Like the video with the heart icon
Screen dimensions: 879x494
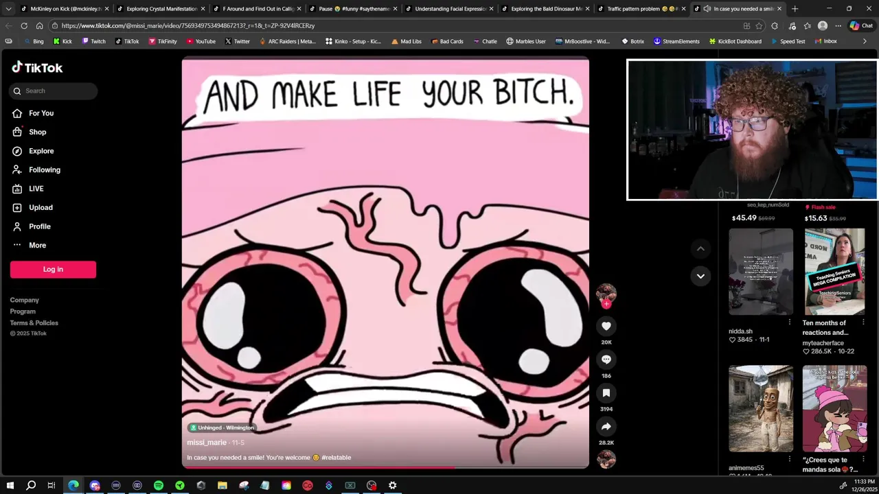pos(606,326)
